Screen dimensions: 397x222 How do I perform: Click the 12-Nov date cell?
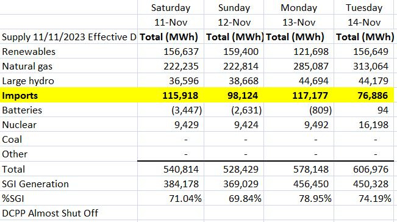coord(234,22)
